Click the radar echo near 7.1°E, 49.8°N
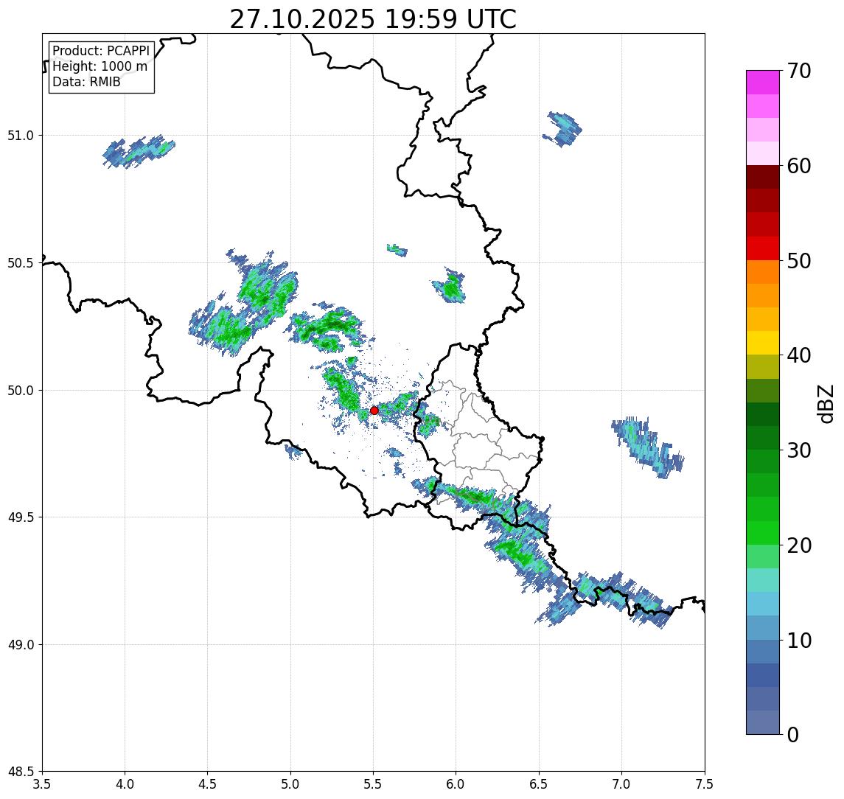The height and width of the screenshot is (799, 844). [647, 447]
